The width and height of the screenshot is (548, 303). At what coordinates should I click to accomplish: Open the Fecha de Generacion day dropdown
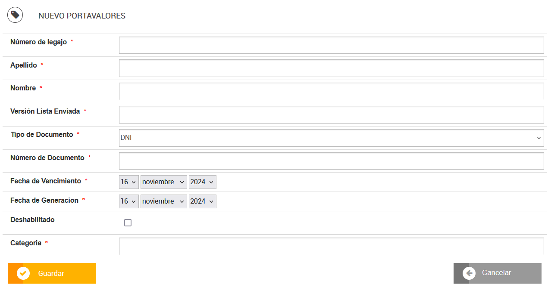129,201
